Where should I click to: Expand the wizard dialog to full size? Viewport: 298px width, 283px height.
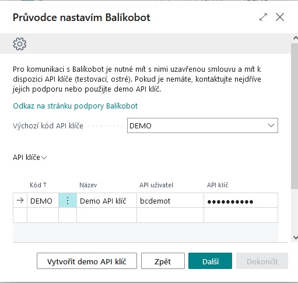tap(263, 17)
